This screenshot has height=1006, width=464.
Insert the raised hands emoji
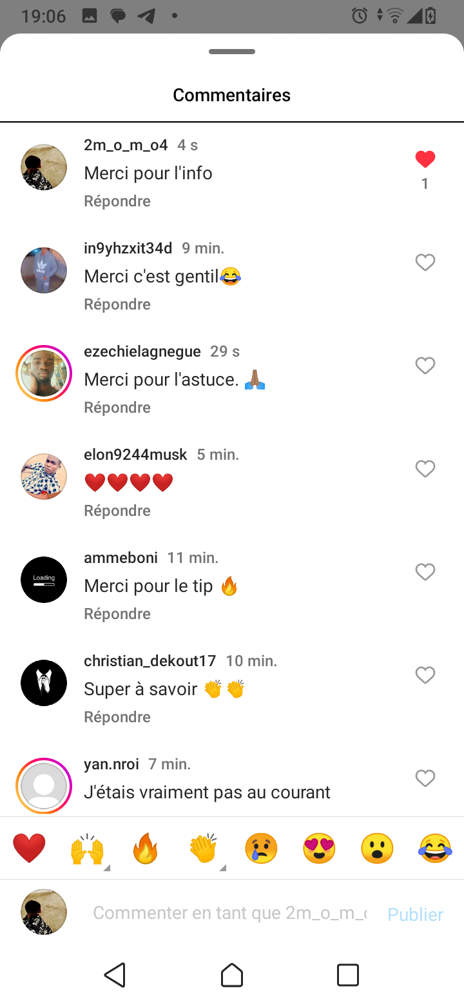(x=87, y=848)
